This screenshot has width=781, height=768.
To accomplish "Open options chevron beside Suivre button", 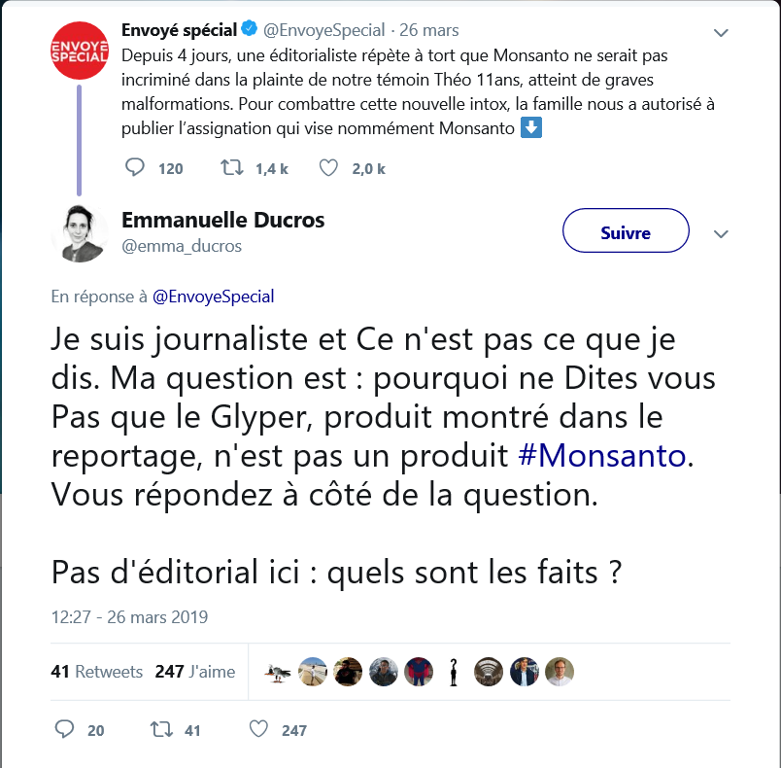I will [x=721, y=234].
